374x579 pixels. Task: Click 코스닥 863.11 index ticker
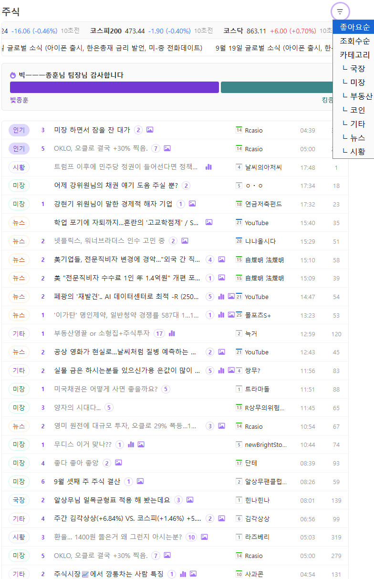(x=270, y=31)
